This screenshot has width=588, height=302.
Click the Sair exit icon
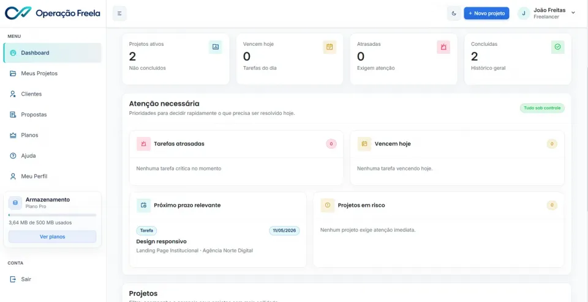pyautogui.click(x=13, y=279)
